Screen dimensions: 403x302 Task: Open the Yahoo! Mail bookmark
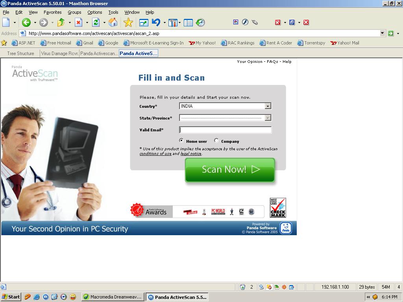coord(345,43)
